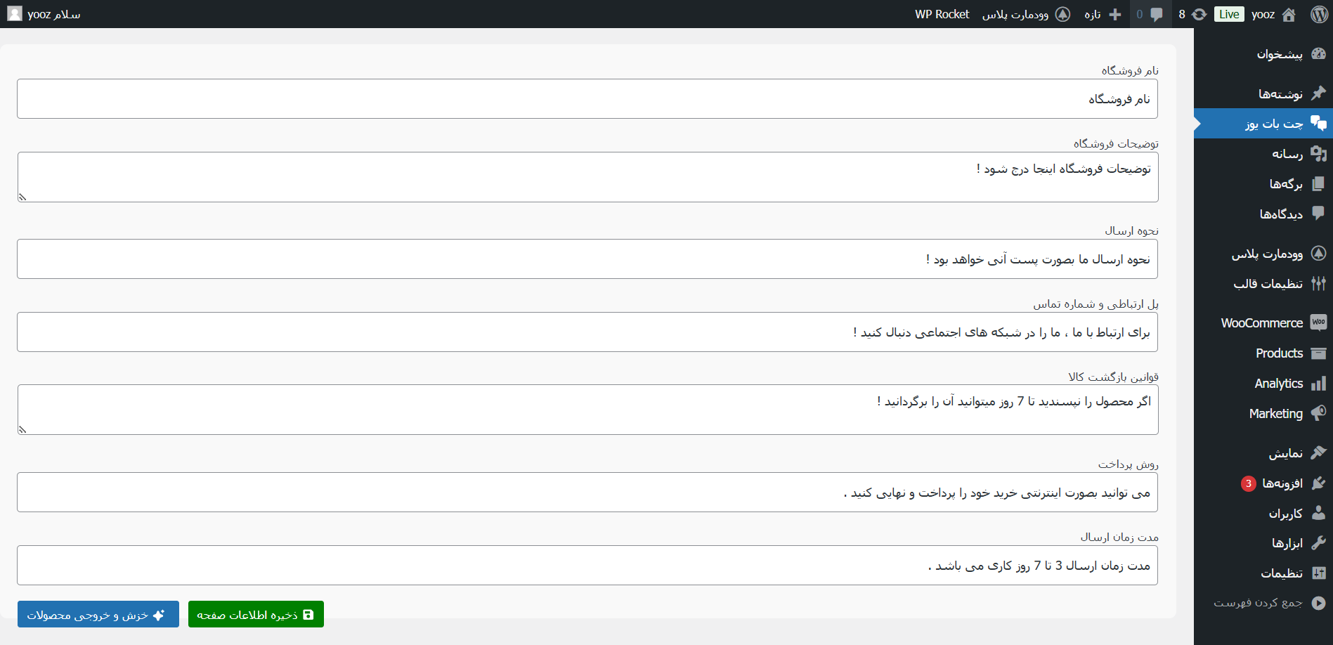Open the comments bubble icon in admin bar
Viewport: 1333px width, 645px height.
(x=1157, y=14)
